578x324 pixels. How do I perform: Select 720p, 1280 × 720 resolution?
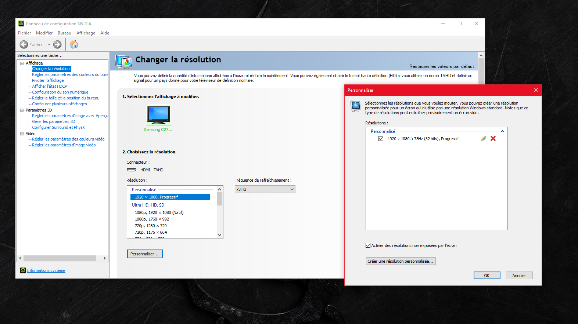point(151,226)
